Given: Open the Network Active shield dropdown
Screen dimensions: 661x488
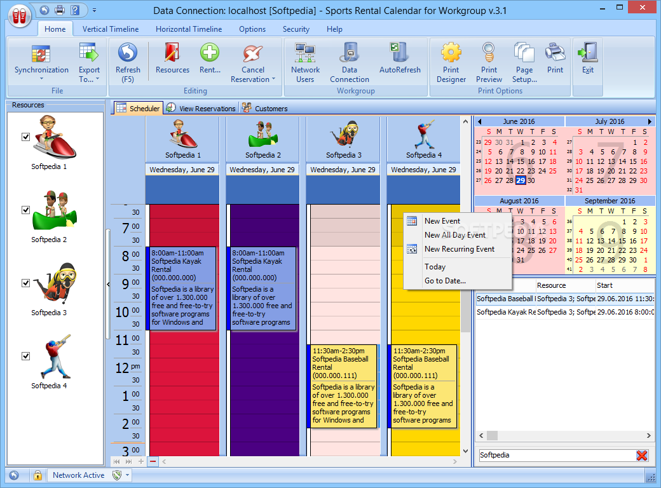Looking at the screenshot, I should (x=127, y=475).
